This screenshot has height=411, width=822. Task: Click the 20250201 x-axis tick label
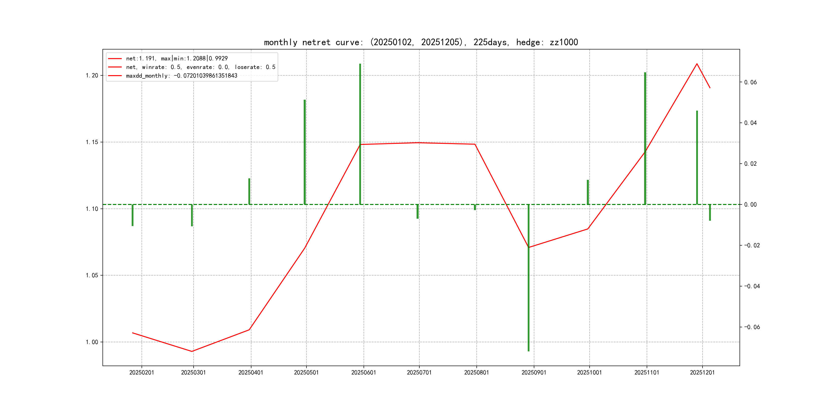[142, 372]
